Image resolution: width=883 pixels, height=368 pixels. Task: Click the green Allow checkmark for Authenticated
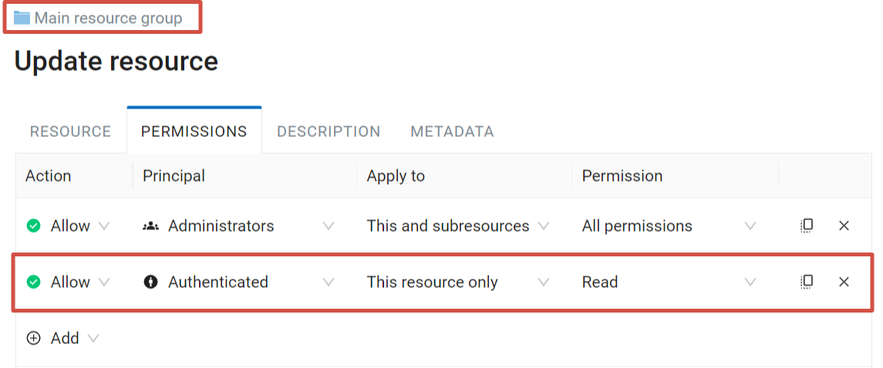[34, 282]
